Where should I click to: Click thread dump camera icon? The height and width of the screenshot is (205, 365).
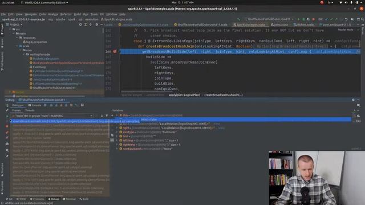7,143
